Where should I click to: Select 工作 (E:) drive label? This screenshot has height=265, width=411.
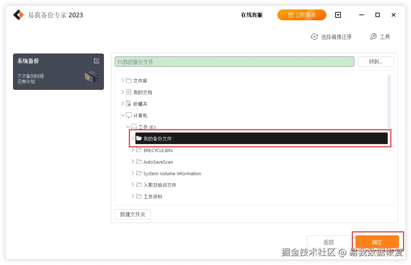147,127
